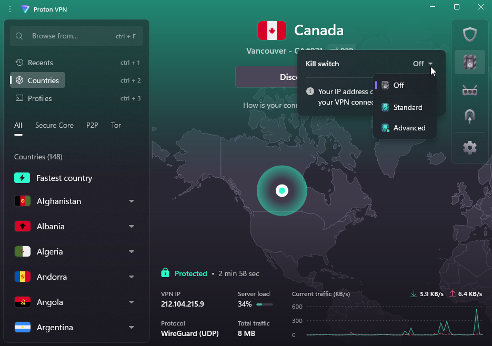This screenshot has width=492, height=346.
Task: Expand the Algeria server list
Action: (132, 251)
